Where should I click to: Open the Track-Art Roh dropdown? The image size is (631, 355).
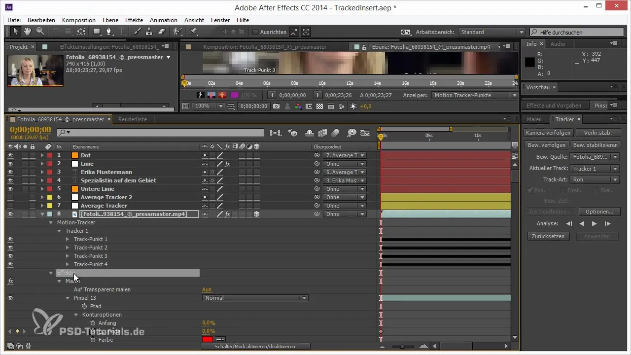pos(595,179)
